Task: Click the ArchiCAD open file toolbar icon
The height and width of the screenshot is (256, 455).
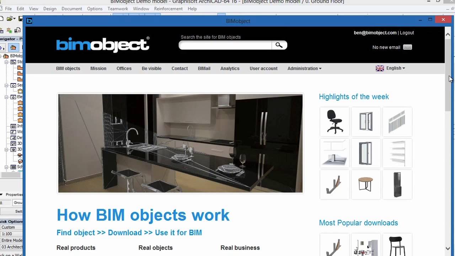Action: (10, 18)
